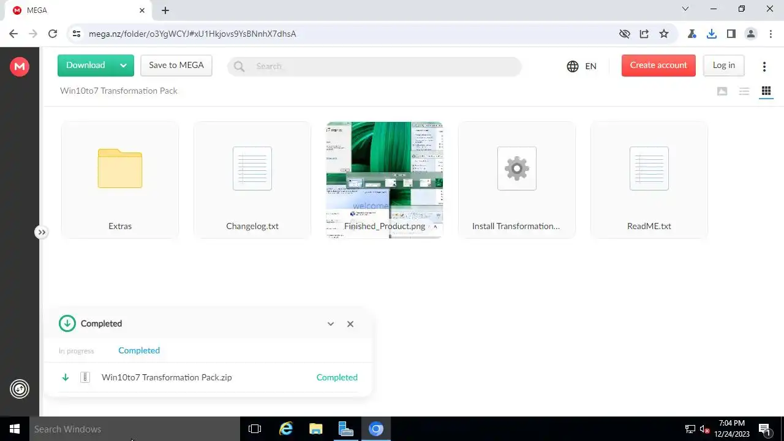Click the Search Windows box
Screen dimensions: 784x441
135,429
